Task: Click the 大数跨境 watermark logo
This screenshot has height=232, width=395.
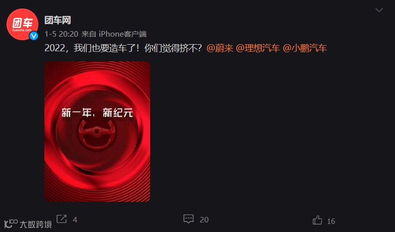Action: tap(28, 224)
